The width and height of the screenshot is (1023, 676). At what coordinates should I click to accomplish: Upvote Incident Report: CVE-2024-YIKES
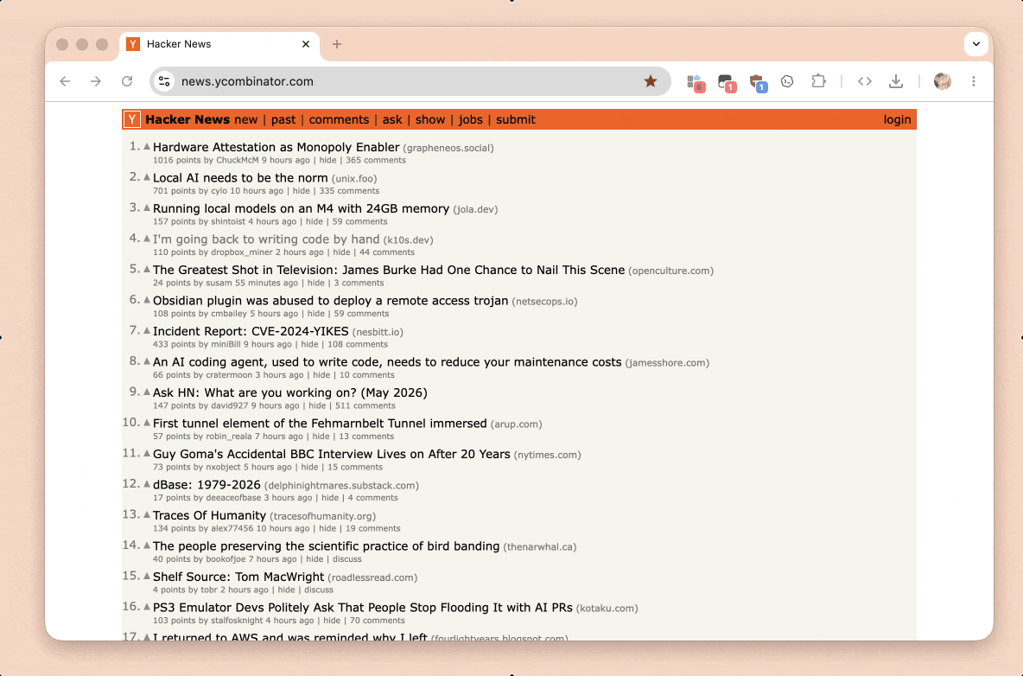(147, 331)
